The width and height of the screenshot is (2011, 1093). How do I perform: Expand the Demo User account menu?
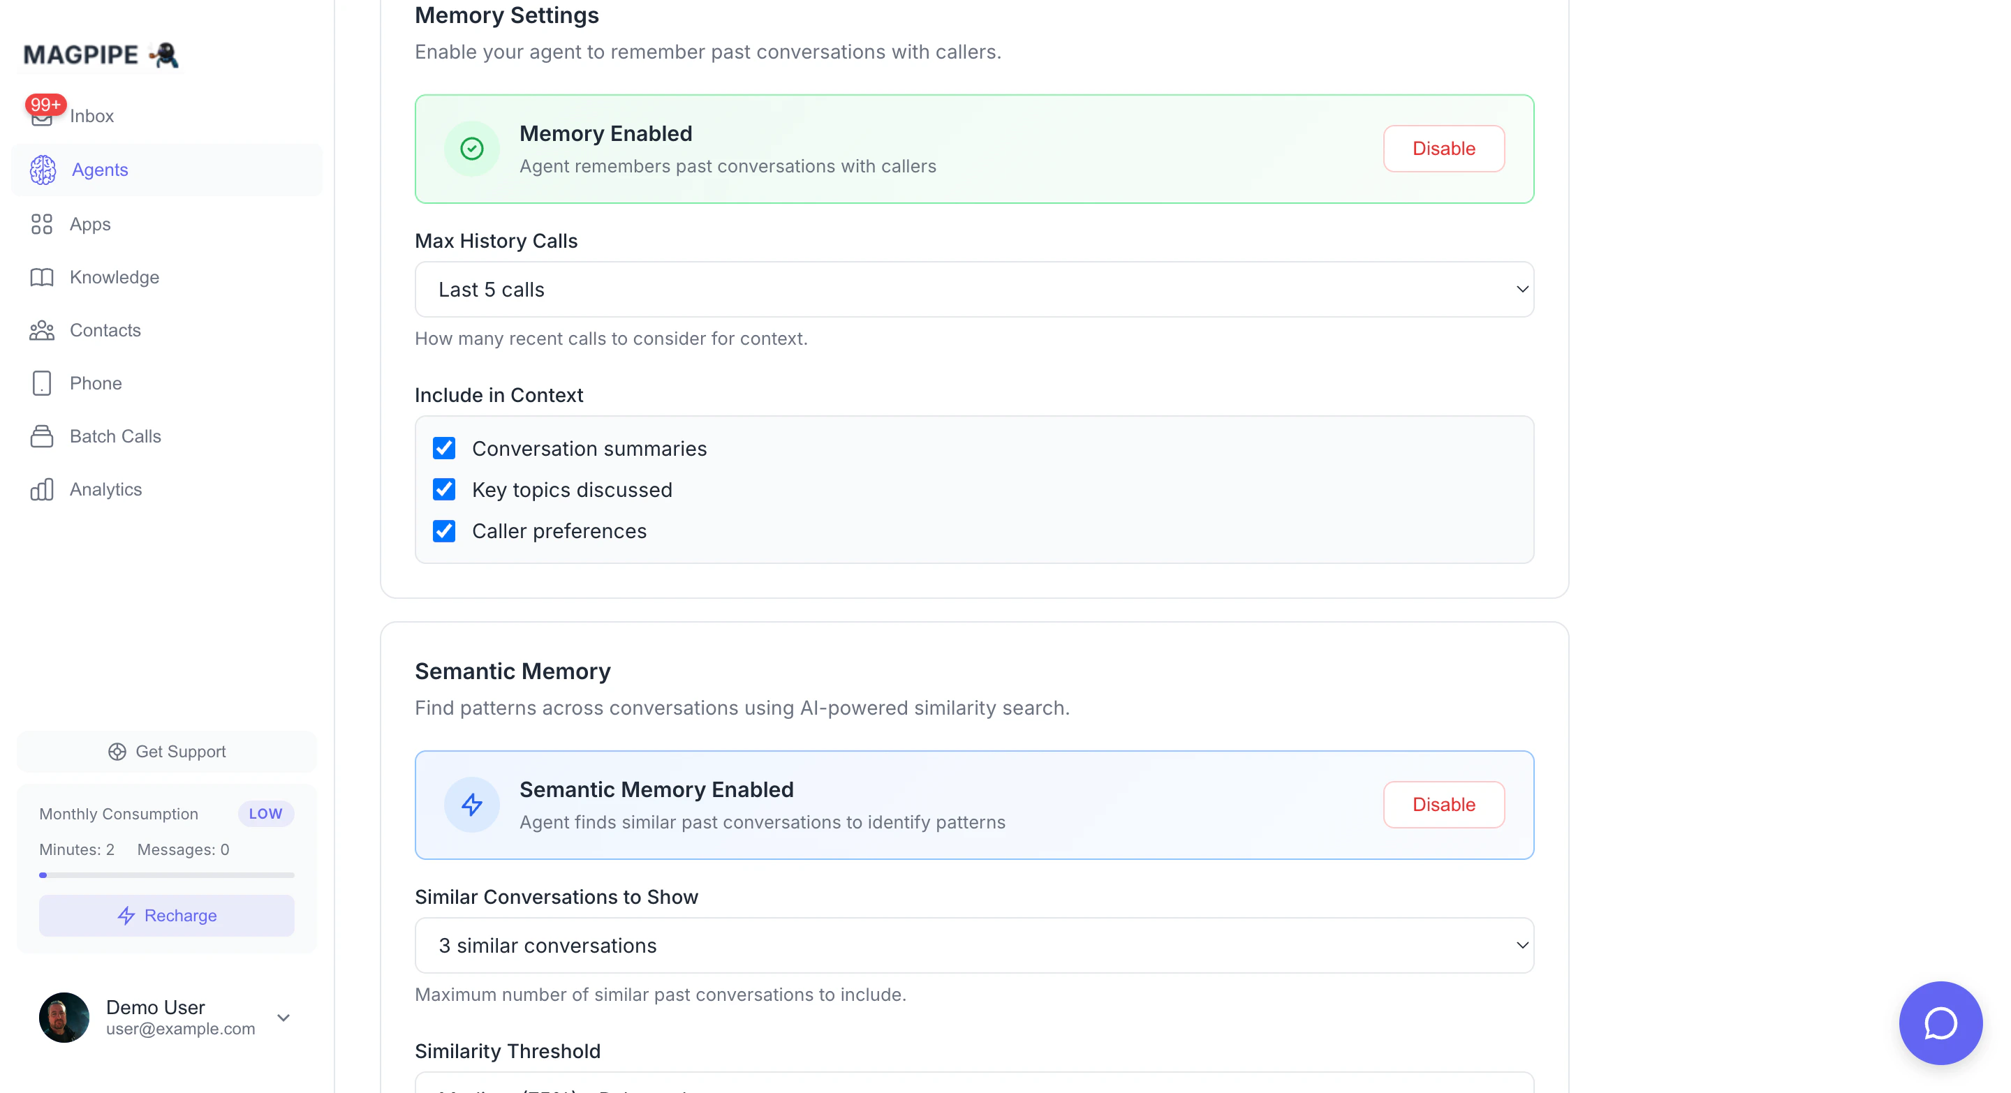point(283,1018)
